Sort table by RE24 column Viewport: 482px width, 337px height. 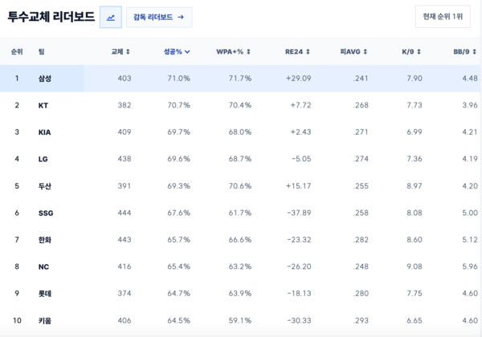click(x=297, y=51)
